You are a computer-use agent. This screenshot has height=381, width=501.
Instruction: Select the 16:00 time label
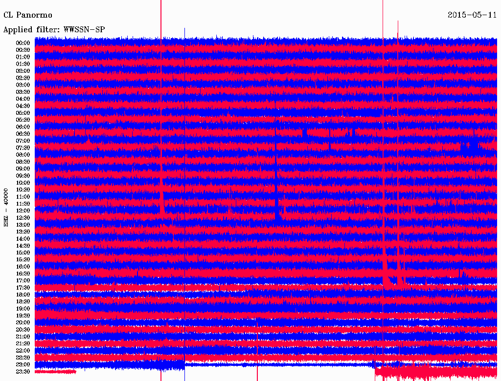point(23,266)
